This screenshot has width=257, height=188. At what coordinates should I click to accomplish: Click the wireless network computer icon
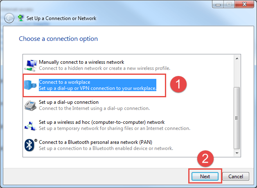tap(30, 65)
